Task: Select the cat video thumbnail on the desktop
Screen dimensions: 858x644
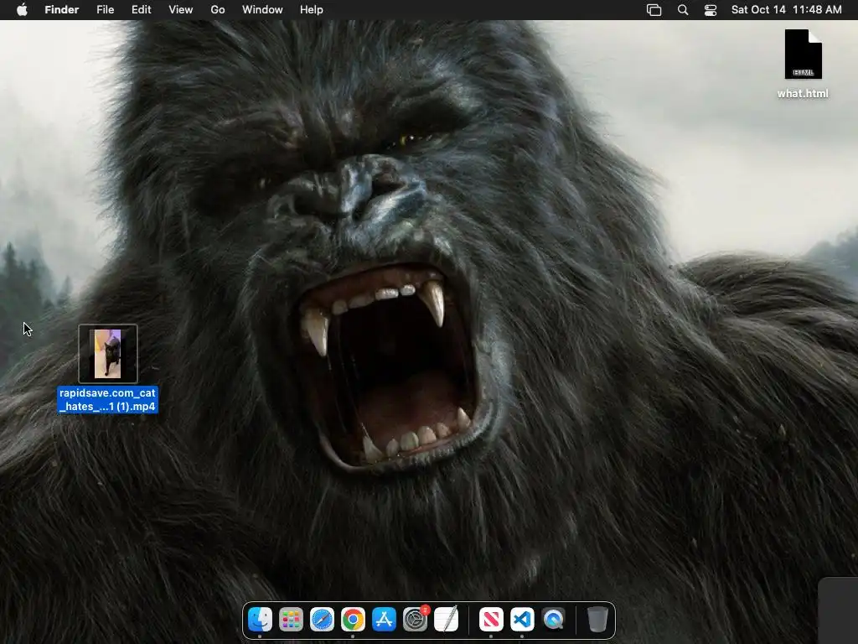Action: click(108, 354)
